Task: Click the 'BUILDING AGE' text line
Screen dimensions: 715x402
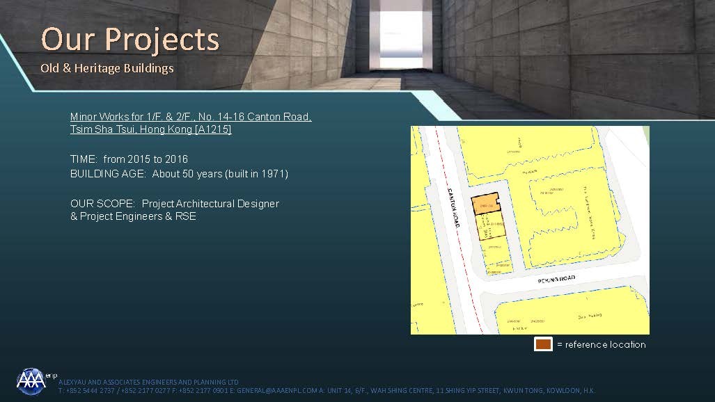Action: click(179, 174)
